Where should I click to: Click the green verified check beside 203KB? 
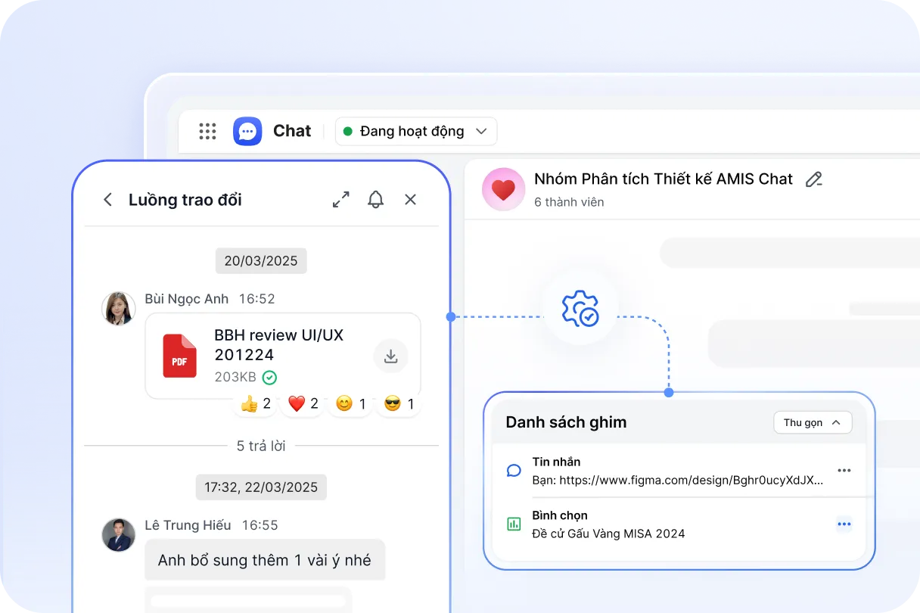pos(269,377)
